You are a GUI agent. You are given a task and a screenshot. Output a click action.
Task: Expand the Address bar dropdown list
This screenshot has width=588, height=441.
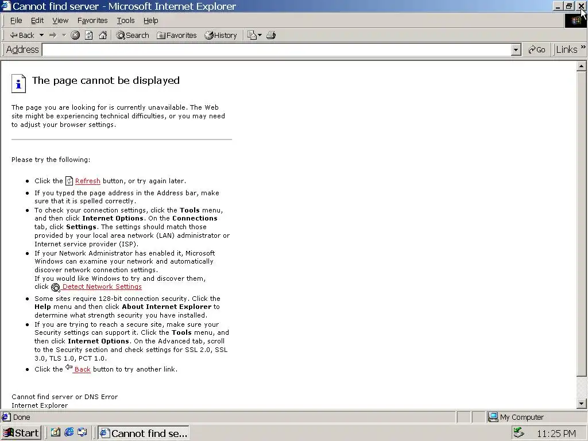516,50
